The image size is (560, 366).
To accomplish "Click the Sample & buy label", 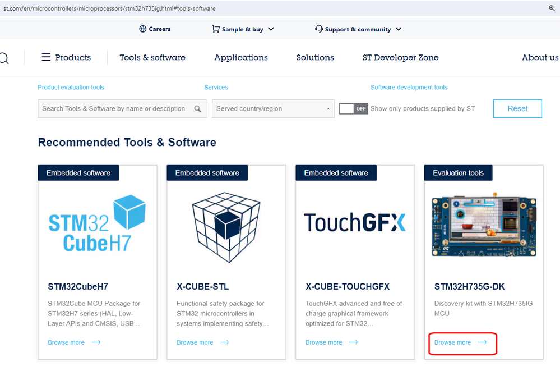I will pos(243,29).
